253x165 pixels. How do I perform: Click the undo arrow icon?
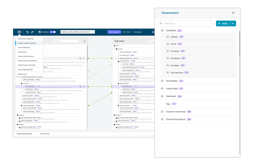point(27,32)
